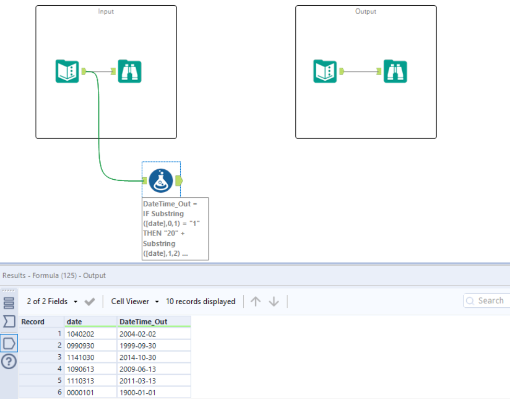Select record row number 3
Image resolution: width=510 pixels, height=399 pixels.
point(41,357)
